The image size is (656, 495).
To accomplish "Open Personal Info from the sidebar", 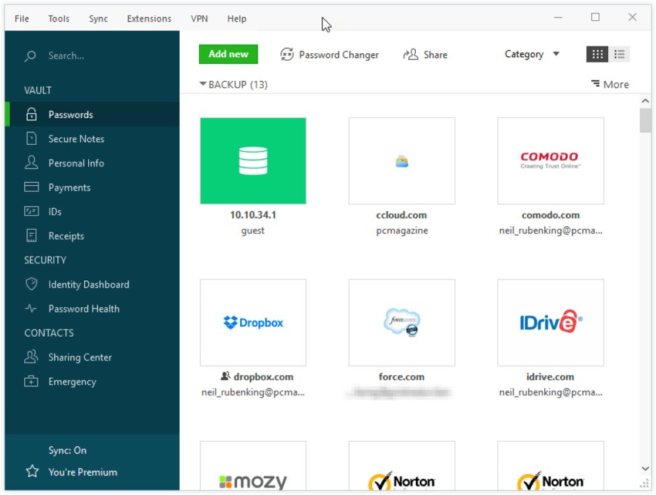I will pyautogui.click(x=76, y=162).
